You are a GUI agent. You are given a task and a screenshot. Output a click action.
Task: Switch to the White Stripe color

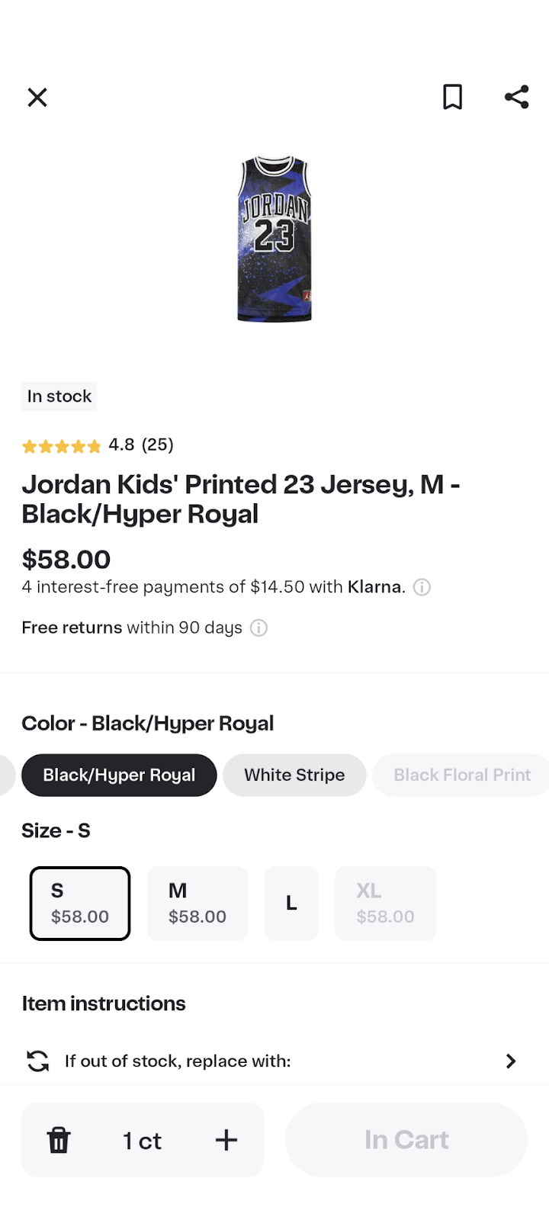(294, 775)
